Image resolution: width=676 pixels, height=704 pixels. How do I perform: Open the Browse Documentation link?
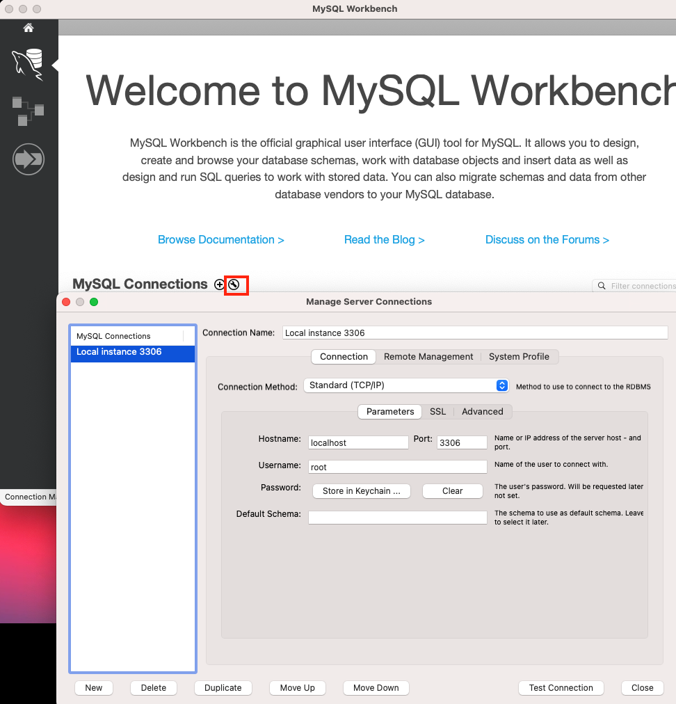tap(221, 239)
